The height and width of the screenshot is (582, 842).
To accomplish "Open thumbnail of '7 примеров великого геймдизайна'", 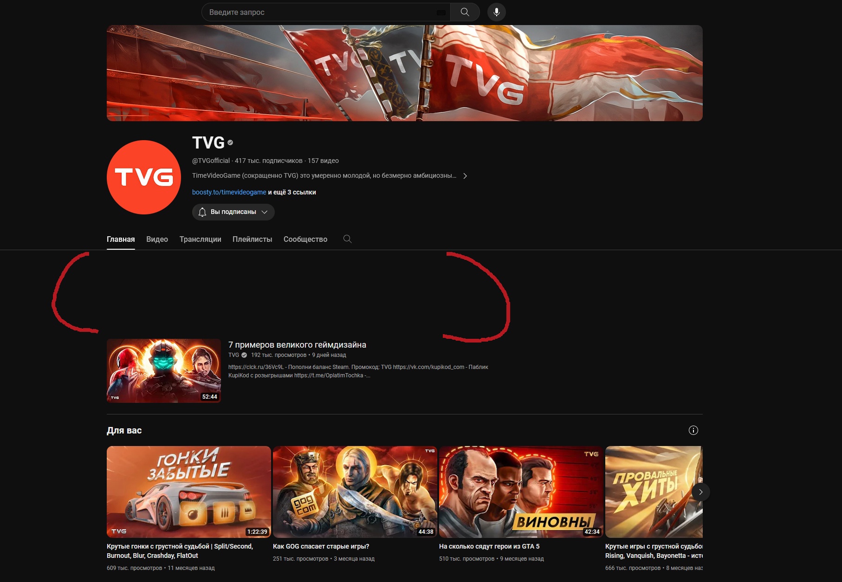I will click(x=164, y=371).
